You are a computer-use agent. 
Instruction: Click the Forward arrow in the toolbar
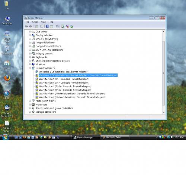[31, 26]
